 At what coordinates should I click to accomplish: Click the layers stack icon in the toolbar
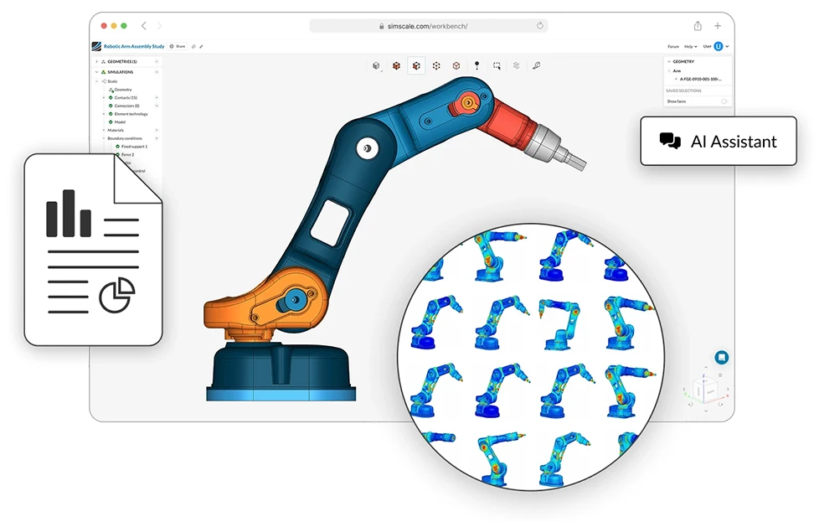[x=518, y=65]
